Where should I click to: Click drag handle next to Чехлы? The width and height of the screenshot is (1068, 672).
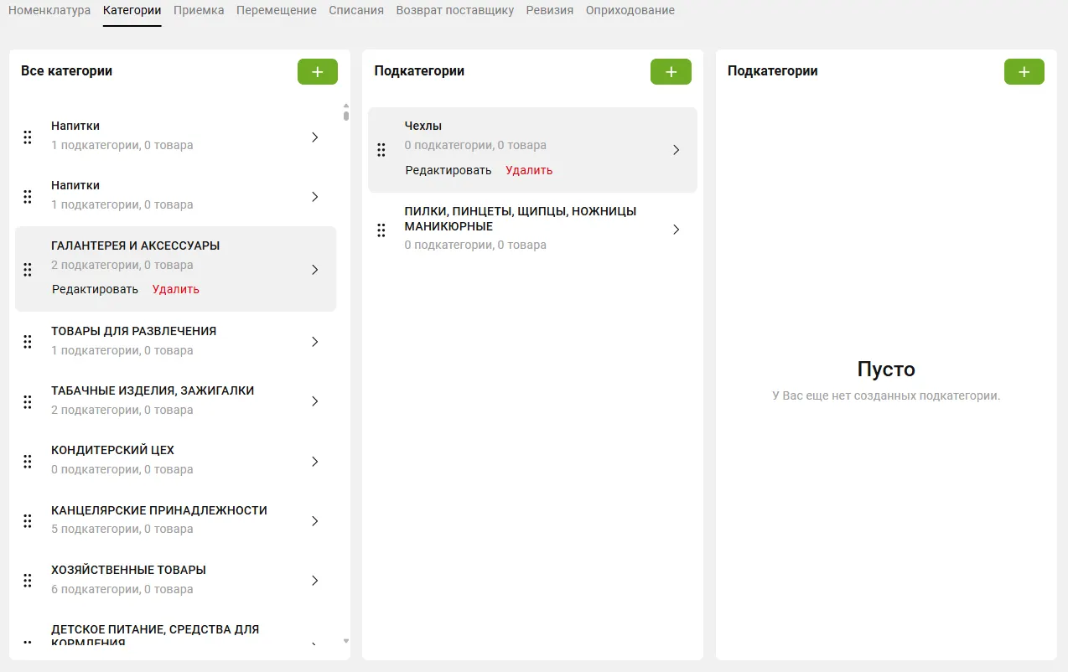(x=381, y=150)
